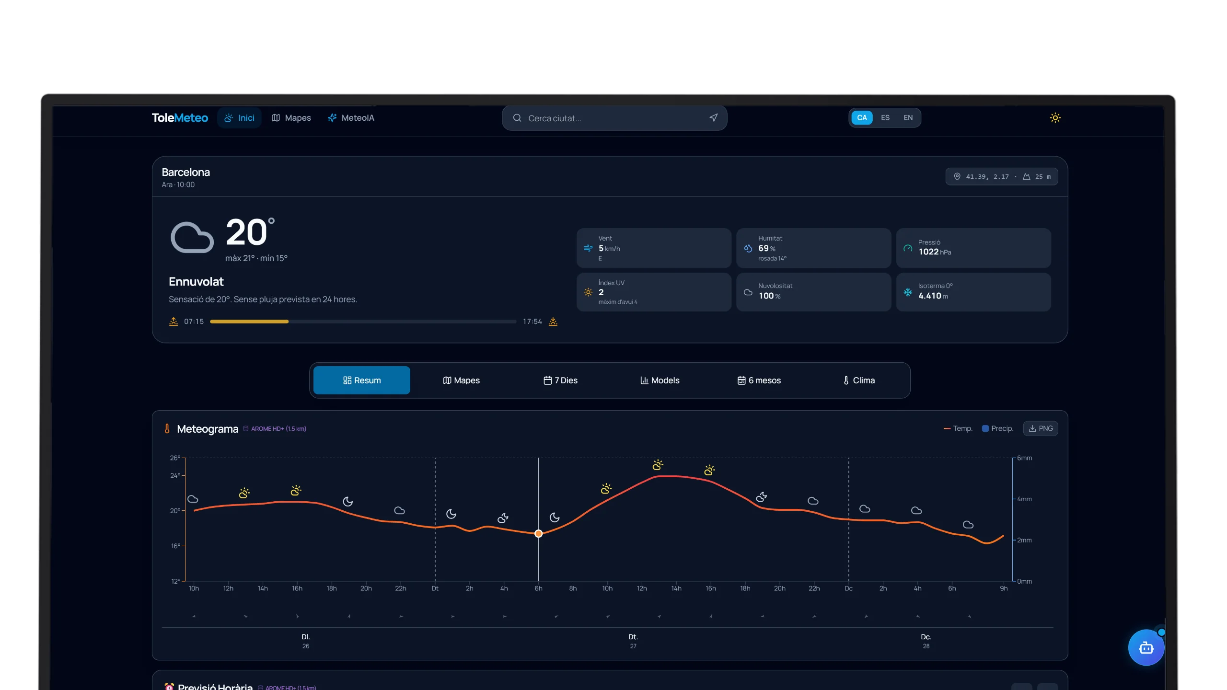Click the Dt. 27 day label

click(633, 641)
